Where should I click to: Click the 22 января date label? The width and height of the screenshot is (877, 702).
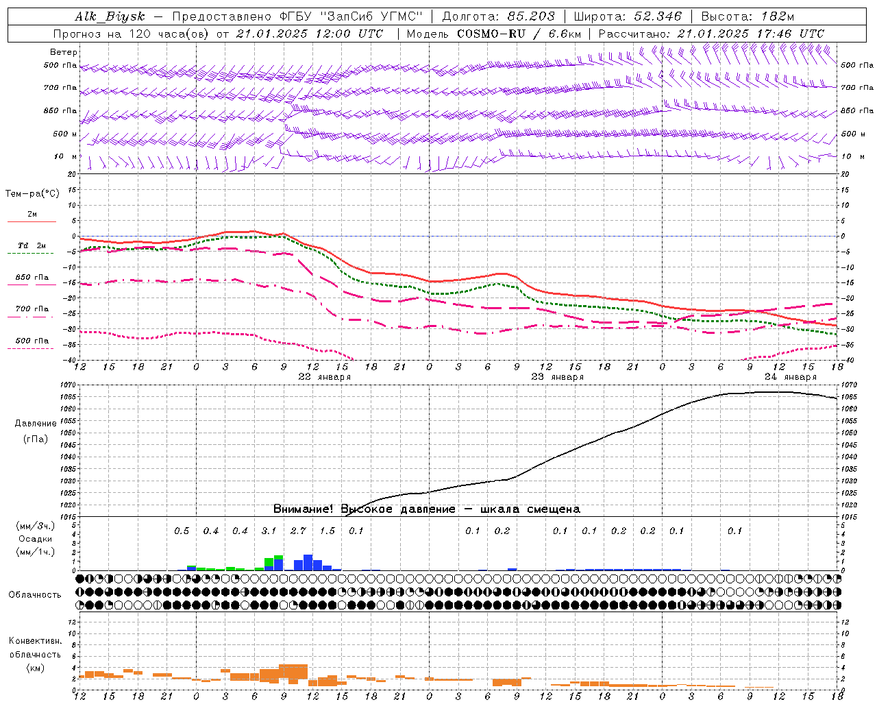click(x=324, y=376)
